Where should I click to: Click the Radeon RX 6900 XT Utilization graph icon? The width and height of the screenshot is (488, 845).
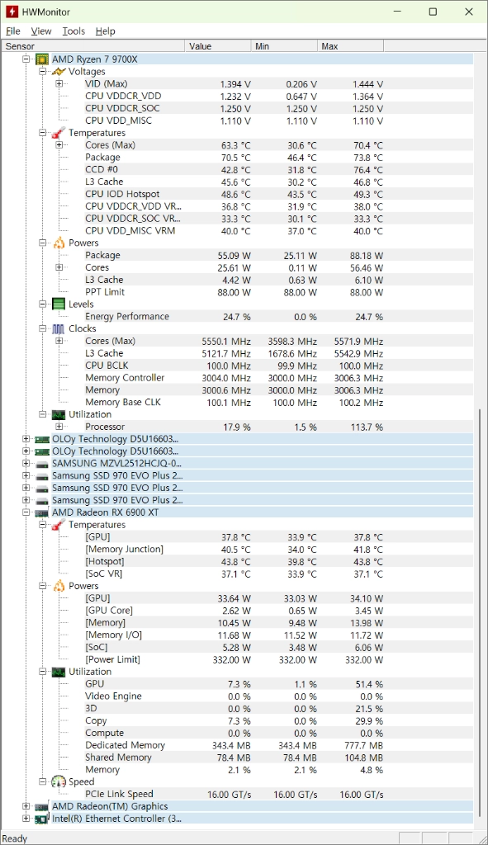tap(59, 672)
